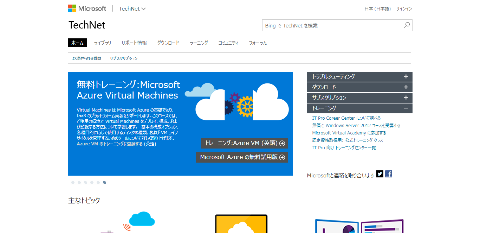Go to the third carousel slide dot
The image size is (480, 233).
coord(85,182)
